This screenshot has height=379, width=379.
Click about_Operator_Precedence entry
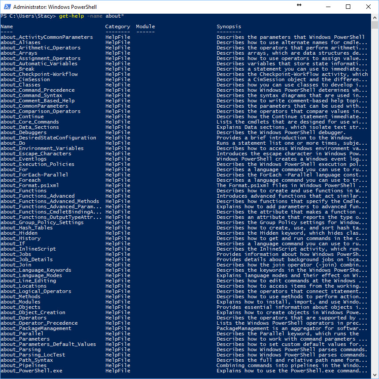(x=39, y=323)
